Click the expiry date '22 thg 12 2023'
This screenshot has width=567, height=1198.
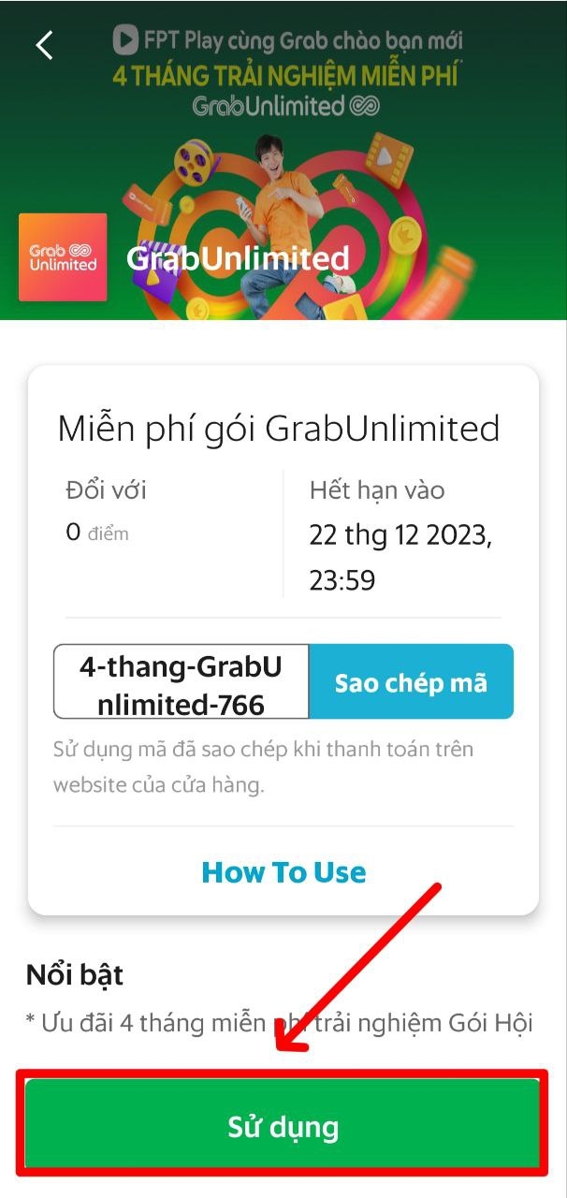pos(404,534)
